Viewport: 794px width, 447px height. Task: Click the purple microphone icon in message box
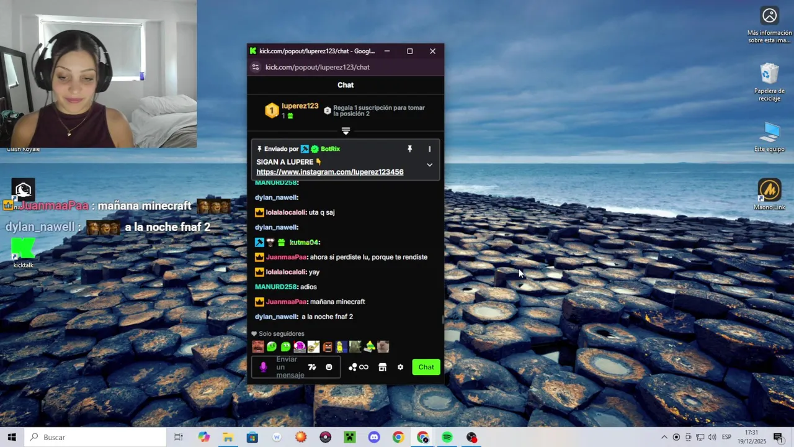coord(263,367)
